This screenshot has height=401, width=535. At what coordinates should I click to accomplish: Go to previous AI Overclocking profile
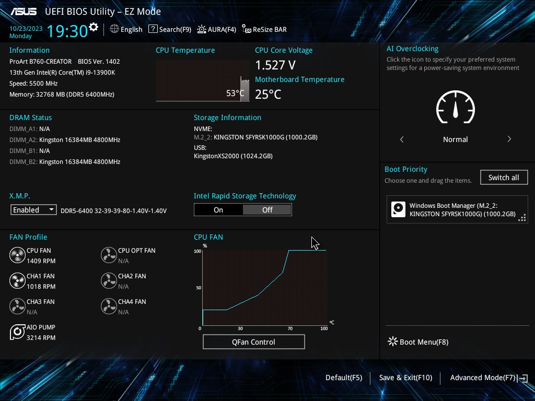(402, 139)
